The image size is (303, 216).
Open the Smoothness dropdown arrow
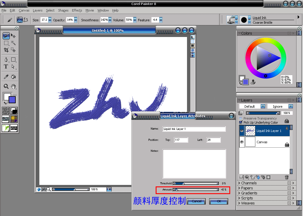click(x=110, y=20)
